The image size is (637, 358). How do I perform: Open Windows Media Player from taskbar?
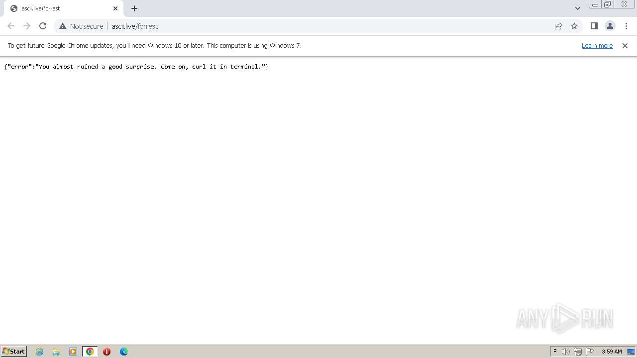(x=73, y=352)
